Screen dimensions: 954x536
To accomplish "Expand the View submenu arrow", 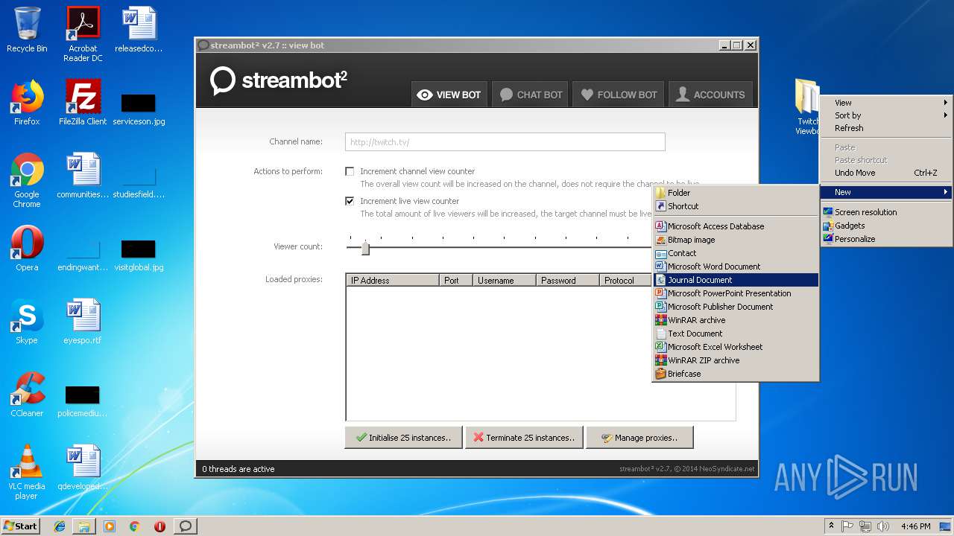I will [x=946, y=103].
